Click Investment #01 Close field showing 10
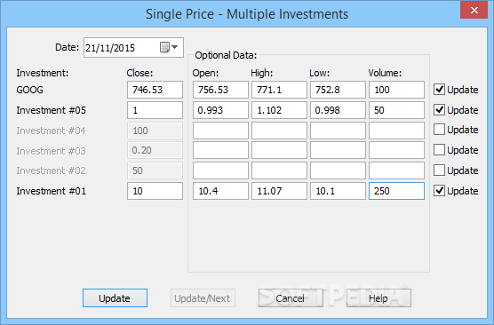 155,191
